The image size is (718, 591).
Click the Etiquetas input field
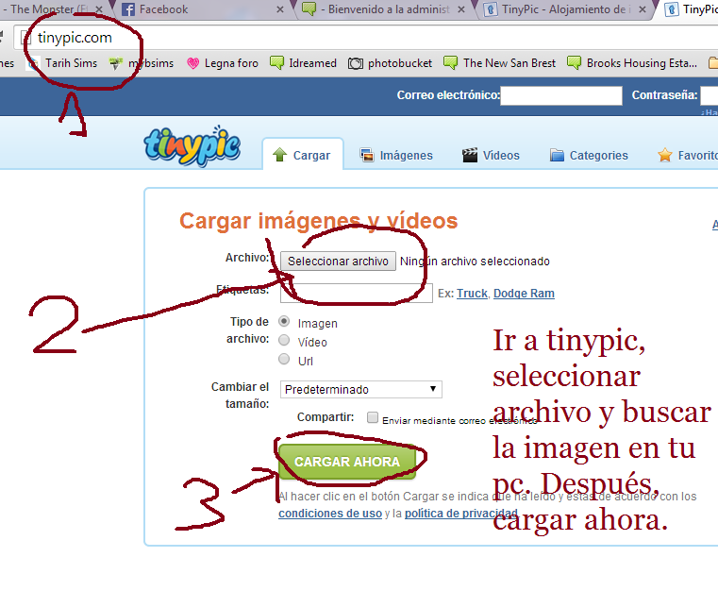tap(357, 294)
